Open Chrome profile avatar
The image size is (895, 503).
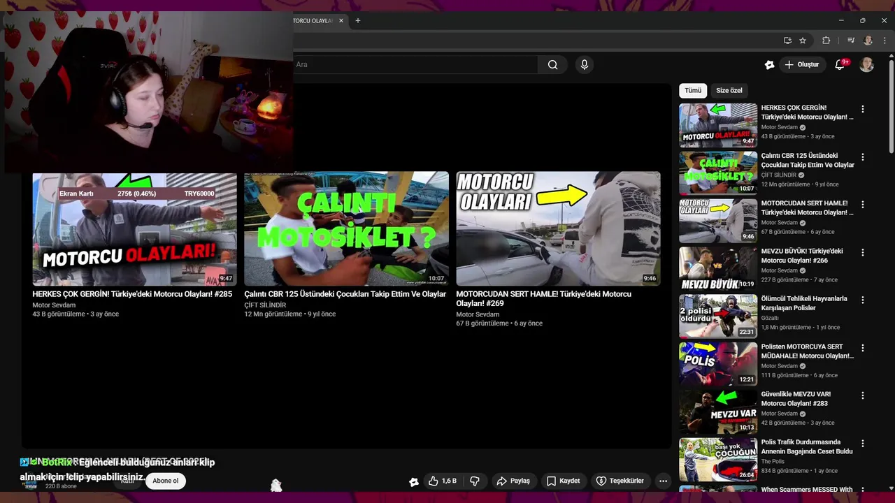868,41
